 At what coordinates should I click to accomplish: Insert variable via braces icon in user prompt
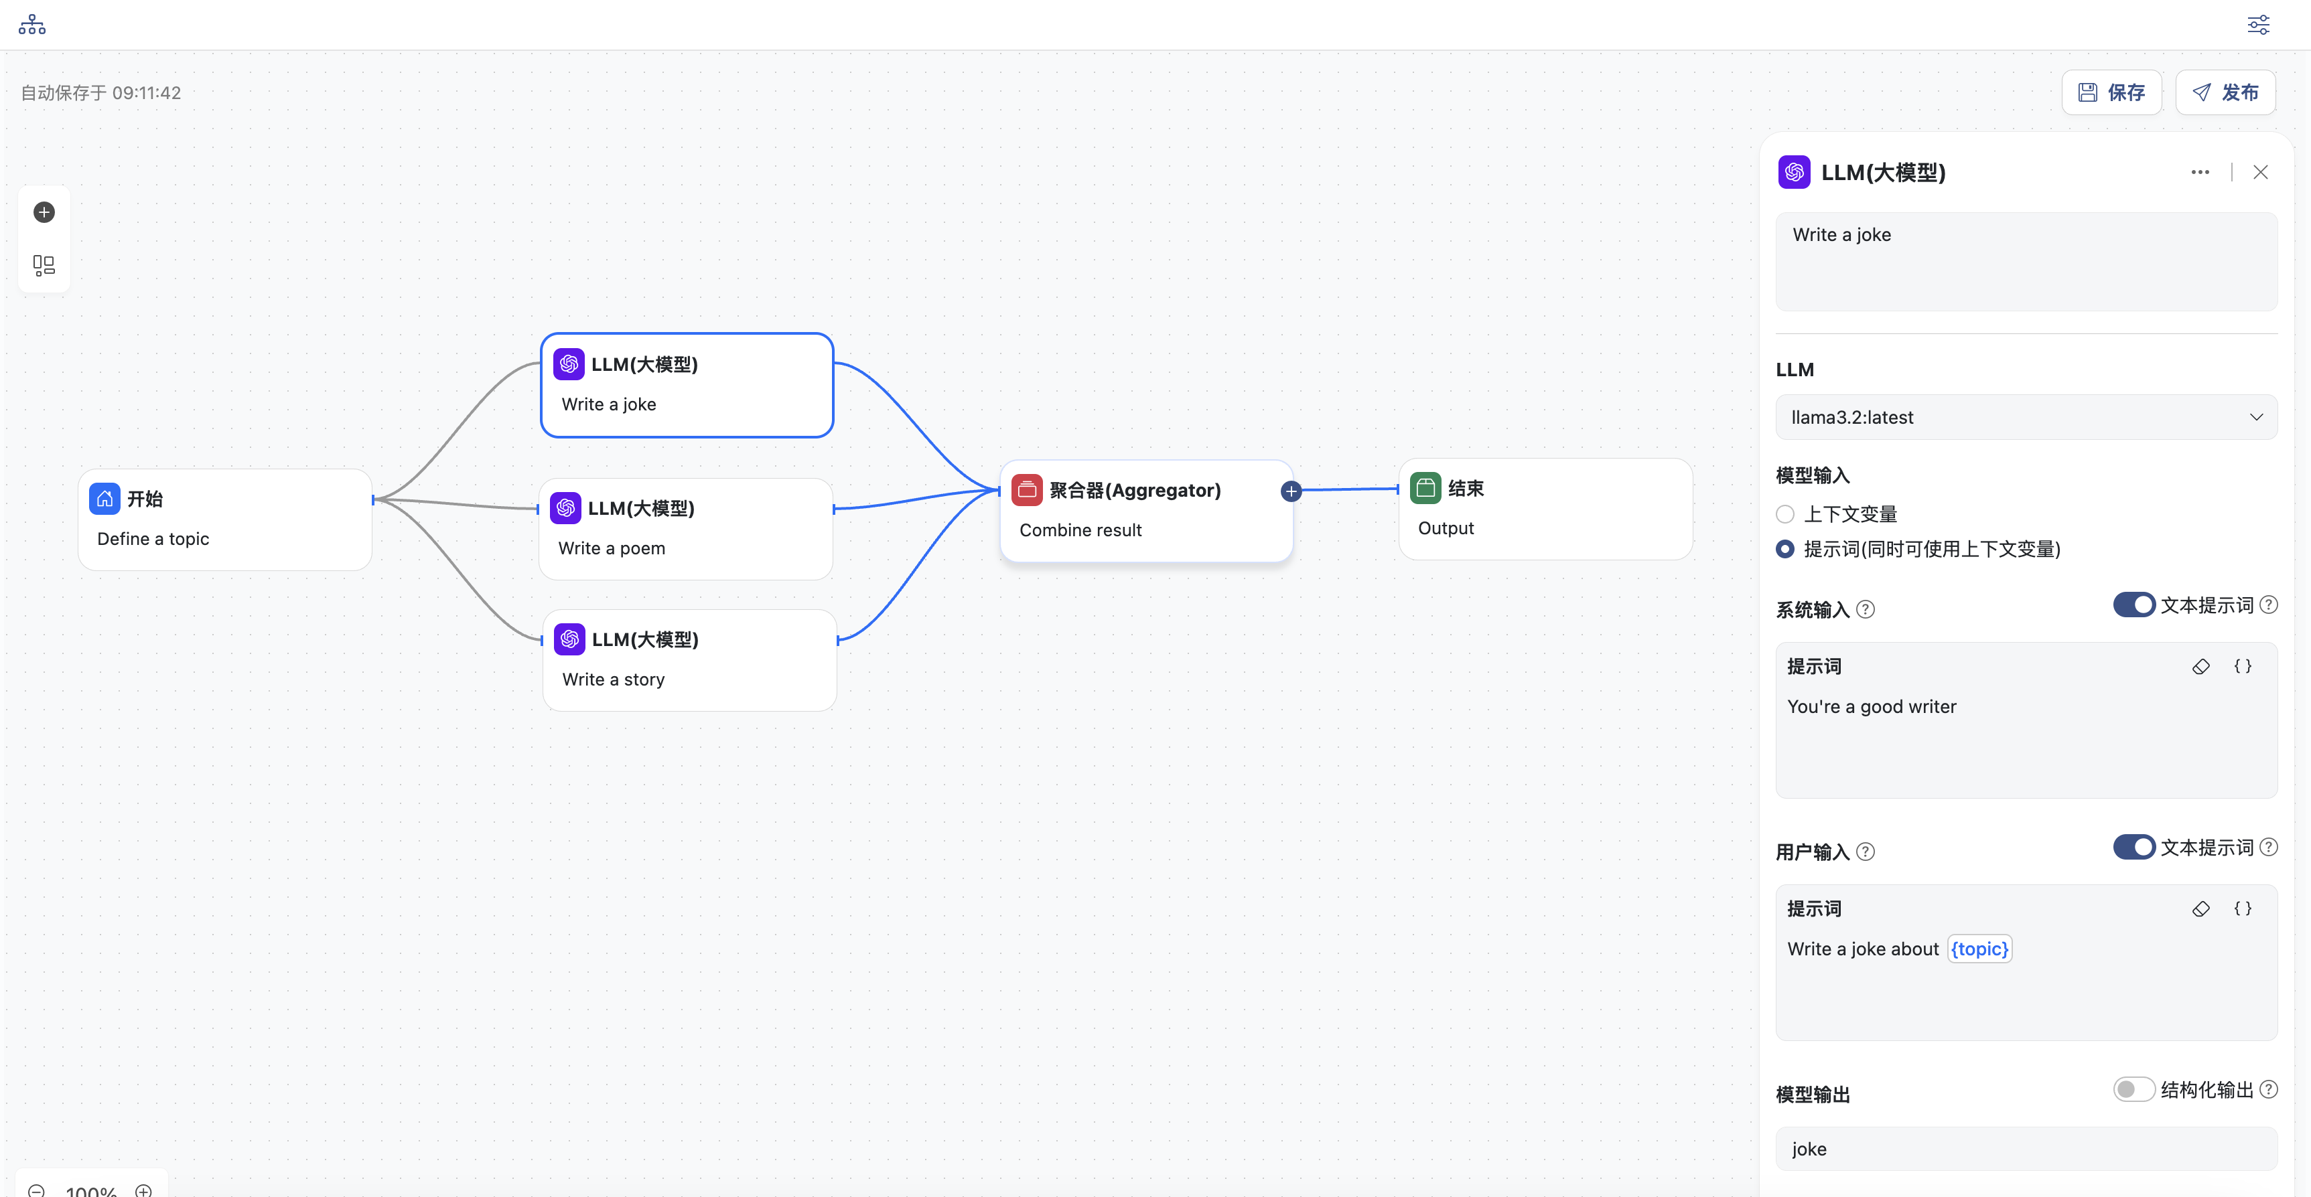[2242, 908]
